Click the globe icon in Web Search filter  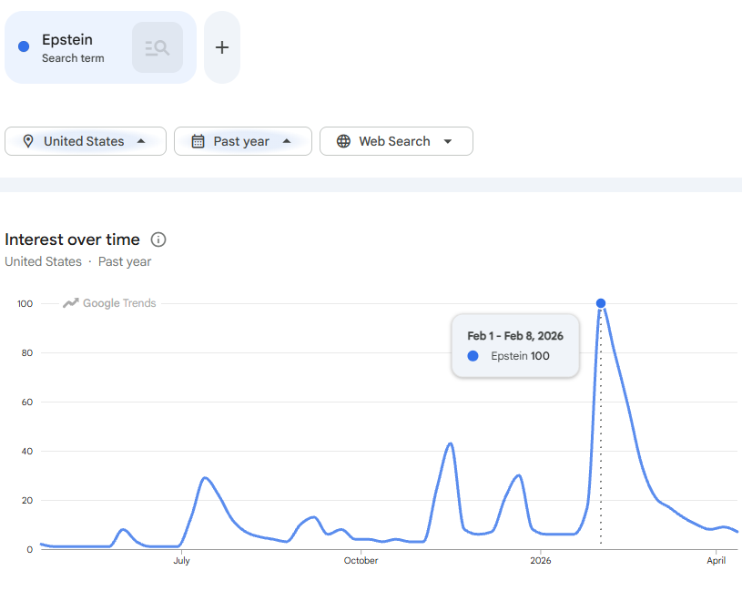(x=343, y=141)
